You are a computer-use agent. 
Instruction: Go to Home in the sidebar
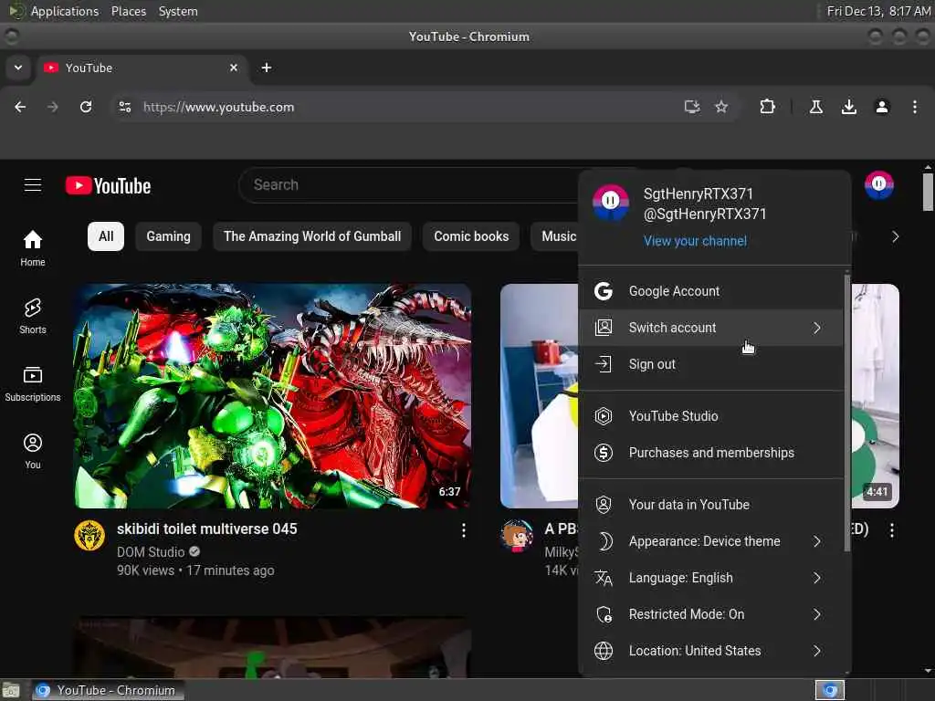click(x=33, y=248)
